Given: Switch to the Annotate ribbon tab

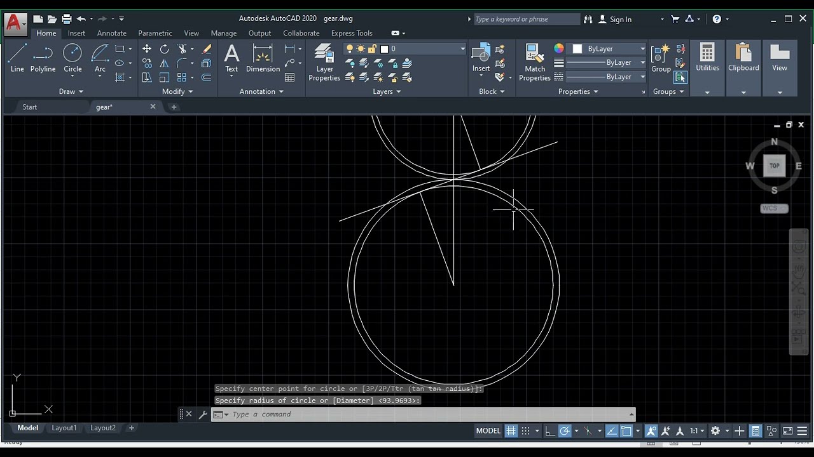Looking at the screenshot, I should [111, 33].
